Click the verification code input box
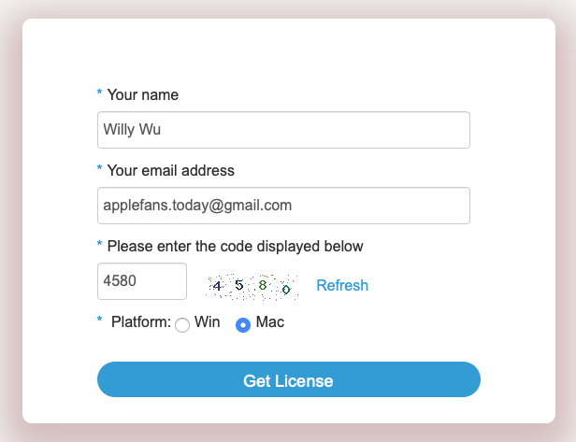 [x=141, y=281]
